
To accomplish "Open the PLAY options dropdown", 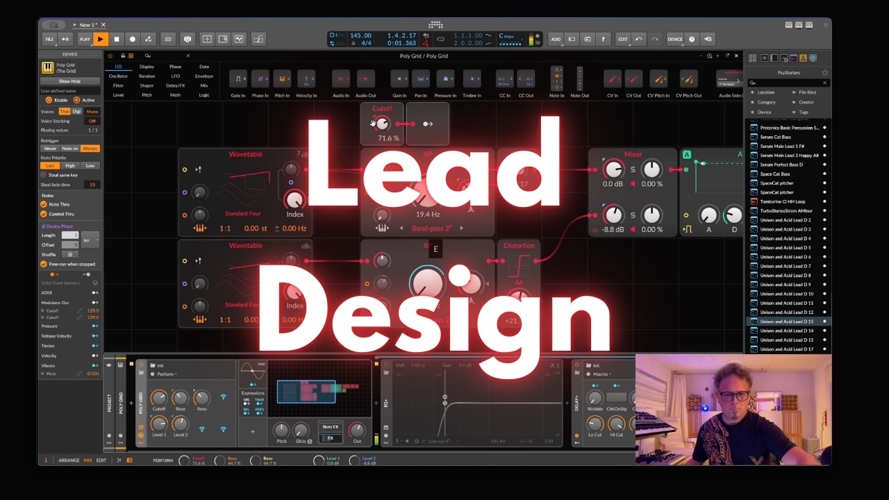I will point(85,40).
